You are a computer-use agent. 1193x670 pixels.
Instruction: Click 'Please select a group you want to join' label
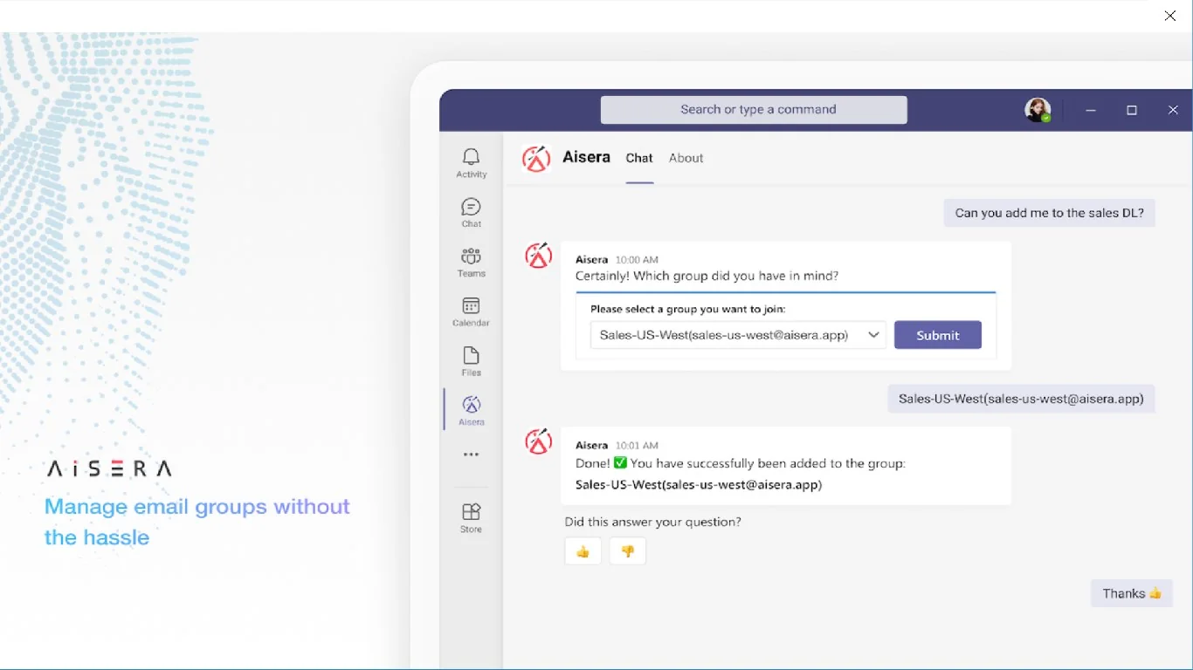tap(688, 309)
